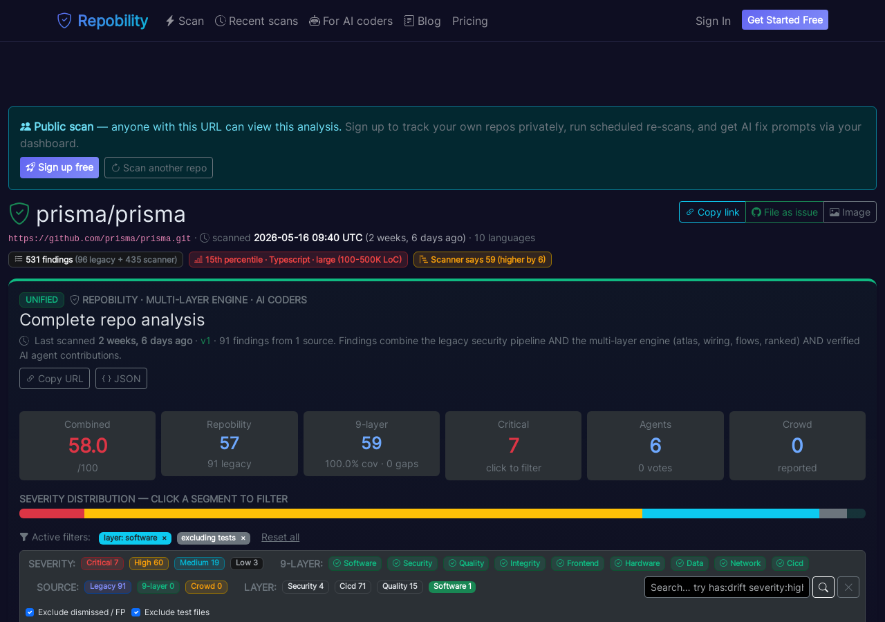Click the magnifier search button

click(823, 587)
